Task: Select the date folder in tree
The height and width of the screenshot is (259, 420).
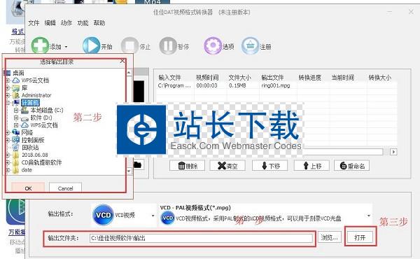Action: pyautogui.click(x=27, y=170)
